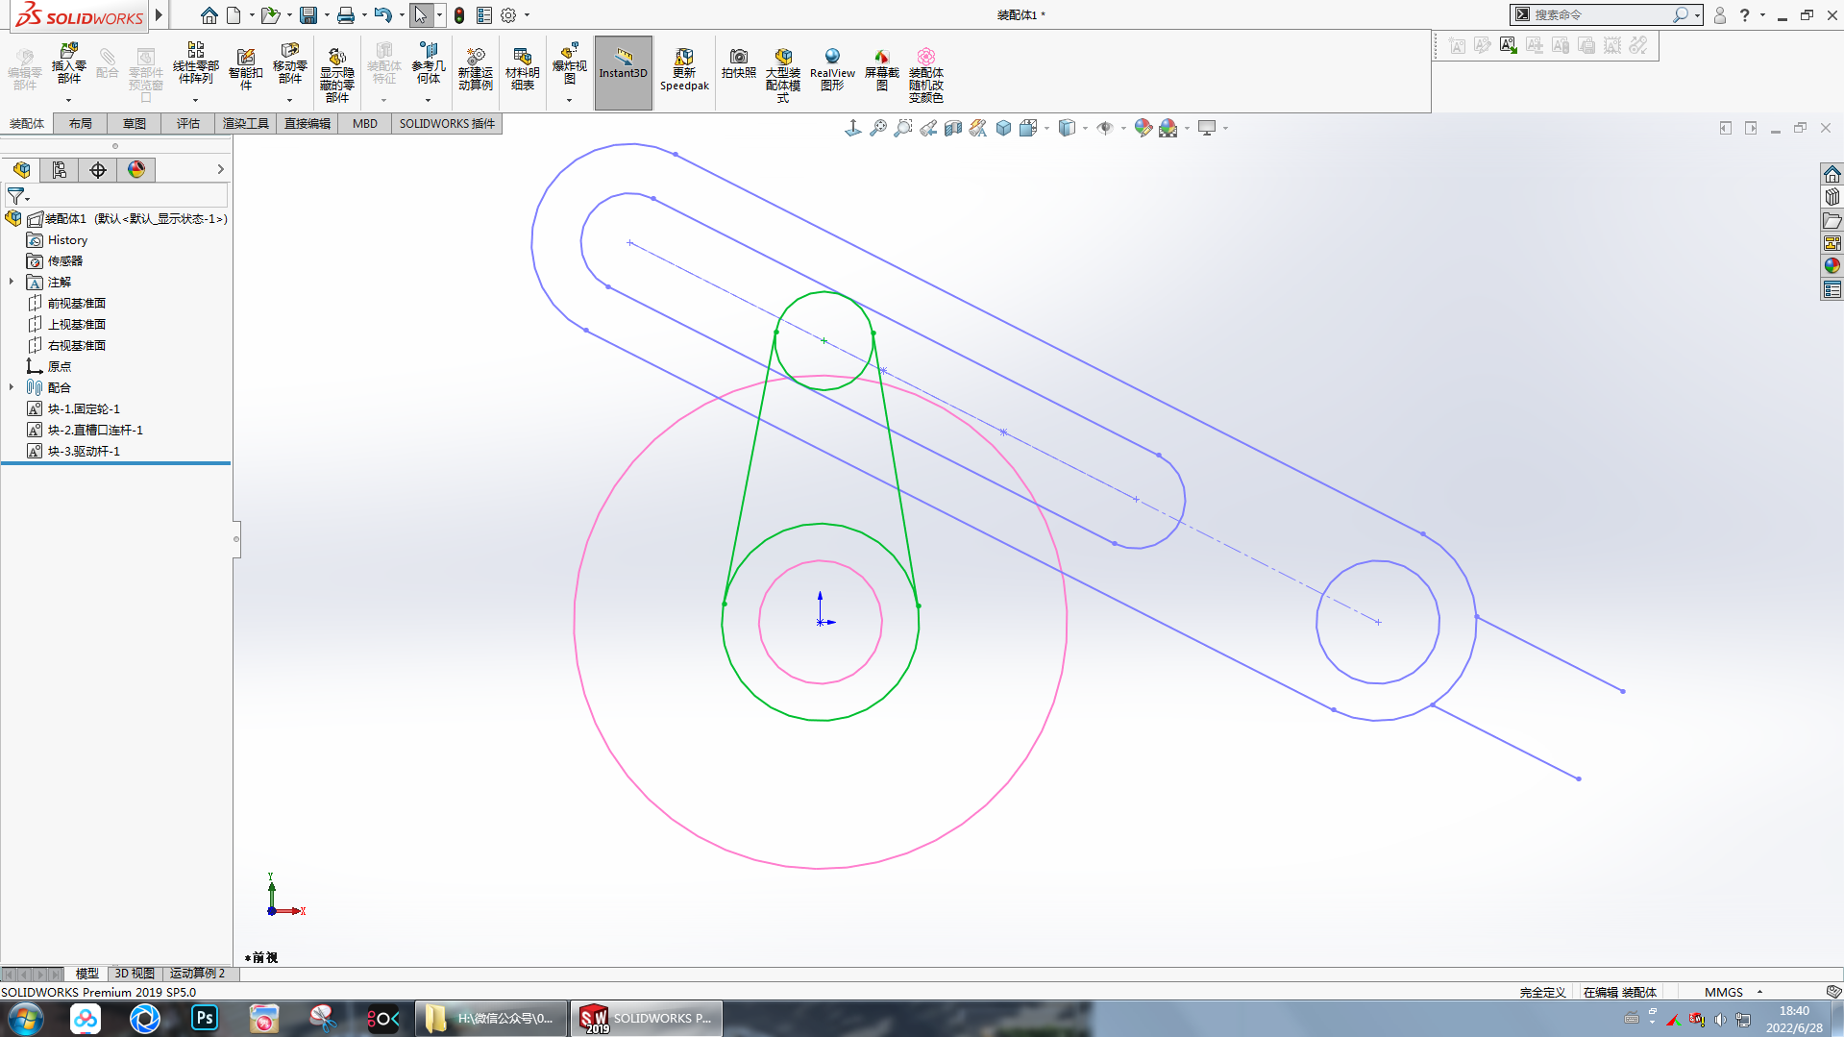Click Insert Components (插入零部件) tool
The height and width of the screenshot is (1037, 1844).
pos(68,65)
